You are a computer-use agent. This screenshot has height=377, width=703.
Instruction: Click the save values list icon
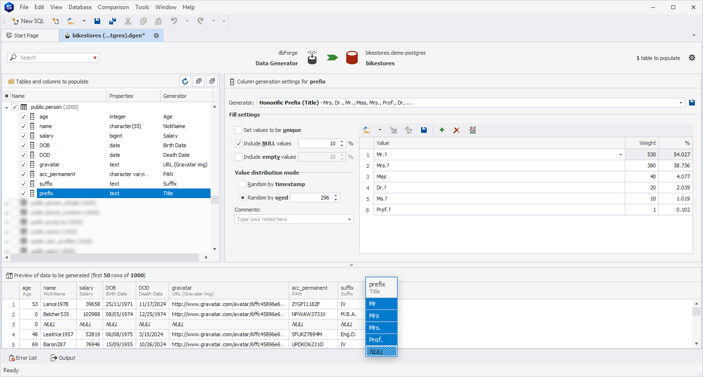[x=424, y=130]
